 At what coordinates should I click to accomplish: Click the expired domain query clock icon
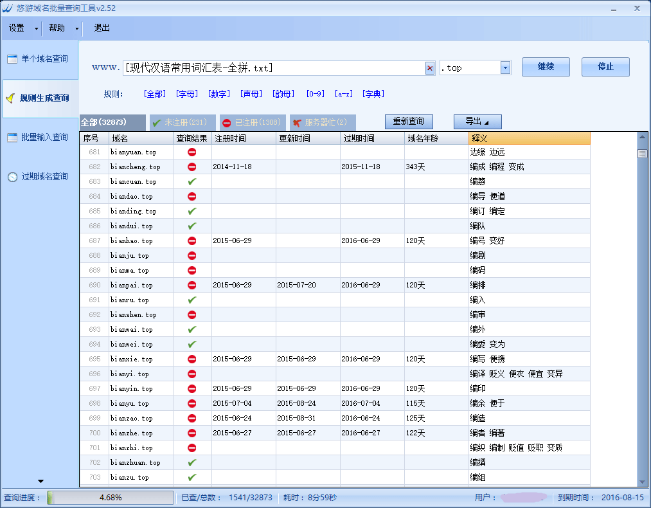coord(12,177)
